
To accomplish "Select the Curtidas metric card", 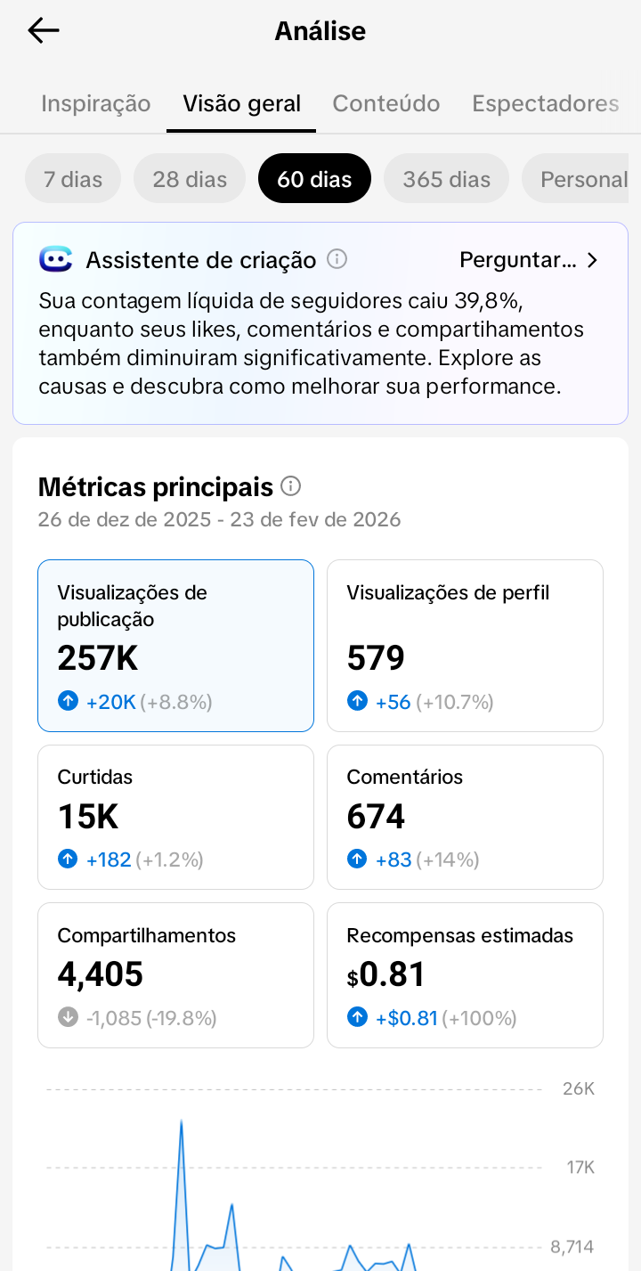I will 175,817.
